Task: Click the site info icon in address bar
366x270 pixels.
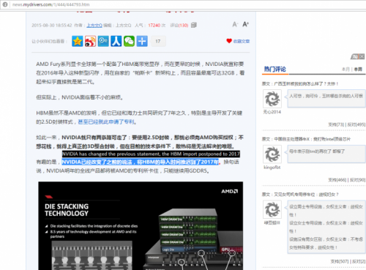Action: click(x=5, y=4)
